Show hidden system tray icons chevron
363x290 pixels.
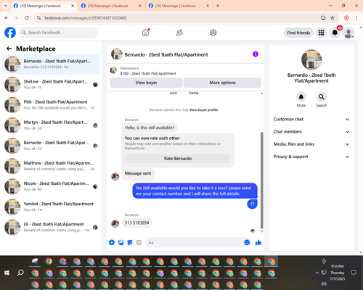pos(317,273)
